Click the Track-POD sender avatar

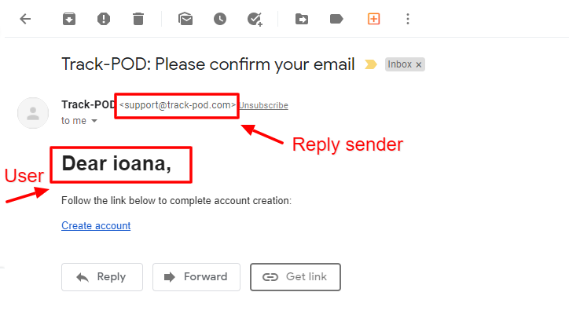click(33, 113)
